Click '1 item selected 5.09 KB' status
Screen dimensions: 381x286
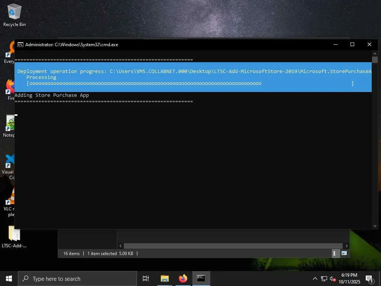[110, 253]
